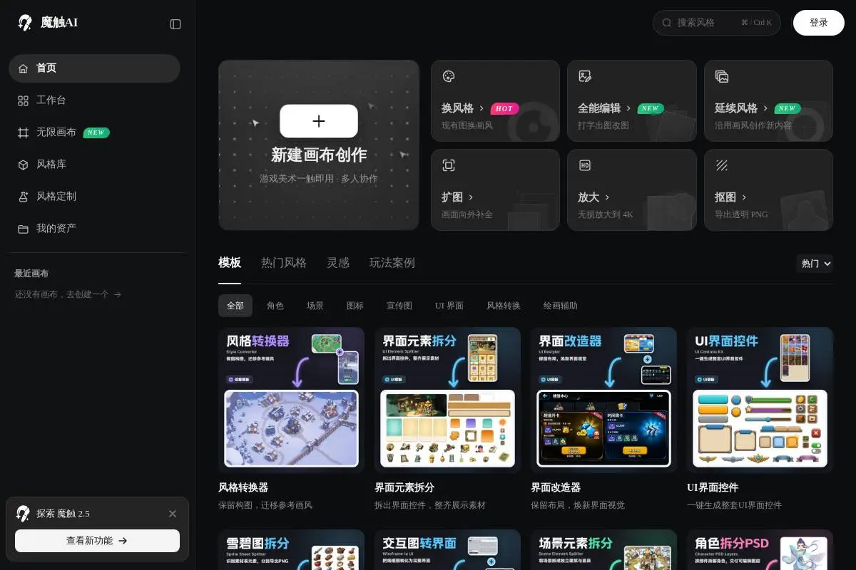Dismiss the 探索 魔触 2.5 banner
Image resolution: width=856 pixels, height=570 pixels.
point(173,514)
